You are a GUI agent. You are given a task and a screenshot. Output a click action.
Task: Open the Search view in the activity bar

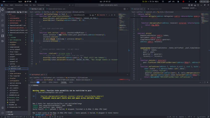pyautogui.click(x=2, y=15)
